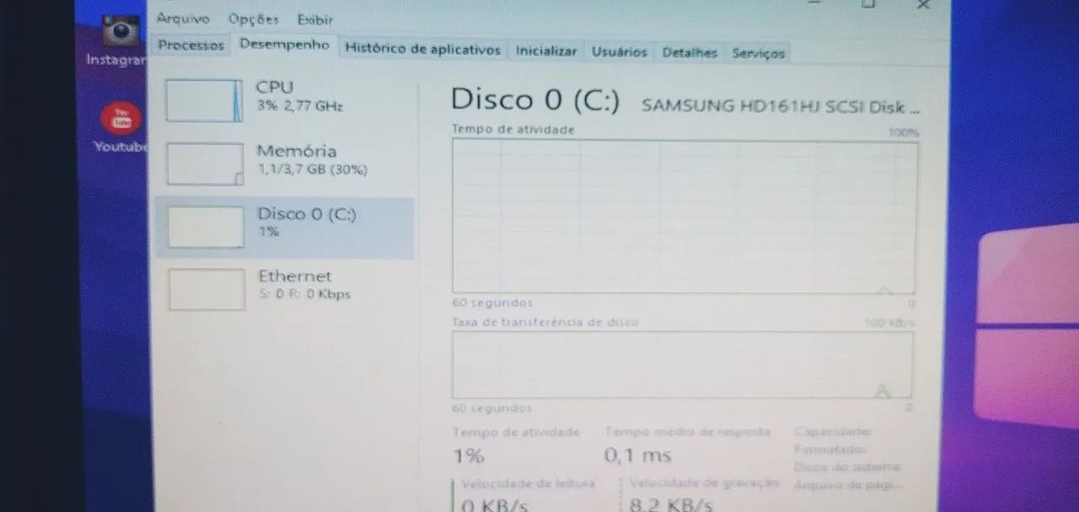Click the SAMSUNG HD161HJ SCSI Disk label
The image size is (1079, 512).
click(x=780, y=107)
